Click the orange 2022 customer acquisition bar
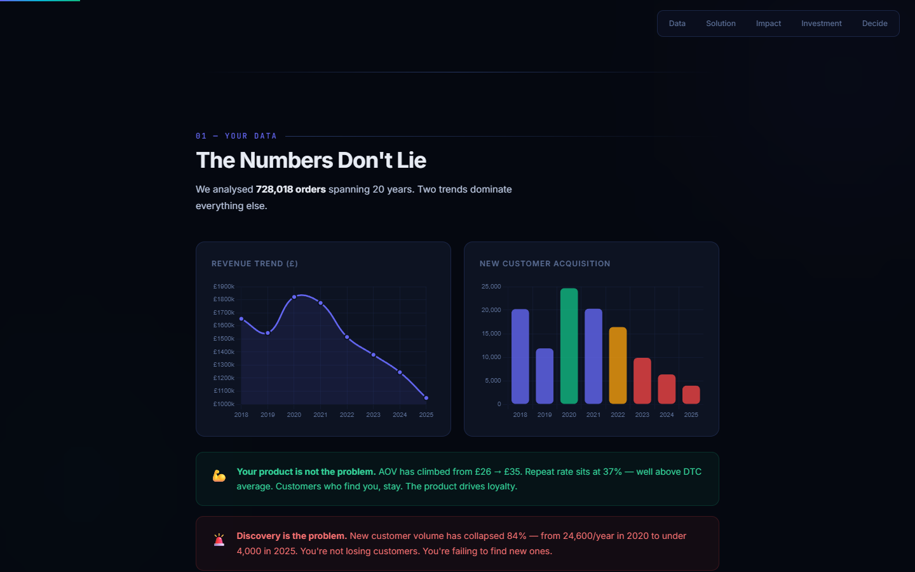The height and width of the screenshot is (572, 915). click(618, 365)
